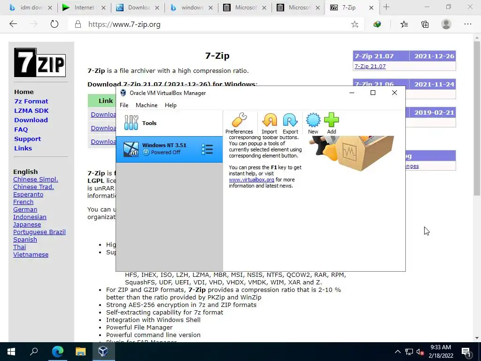Screen dimensions: 481x361
Task: Switch language to German
Action: click(25, 209)
